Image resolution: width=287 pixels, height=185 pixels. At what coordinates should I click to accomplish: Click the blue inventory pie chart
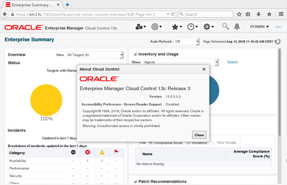(x=214, y=90)
